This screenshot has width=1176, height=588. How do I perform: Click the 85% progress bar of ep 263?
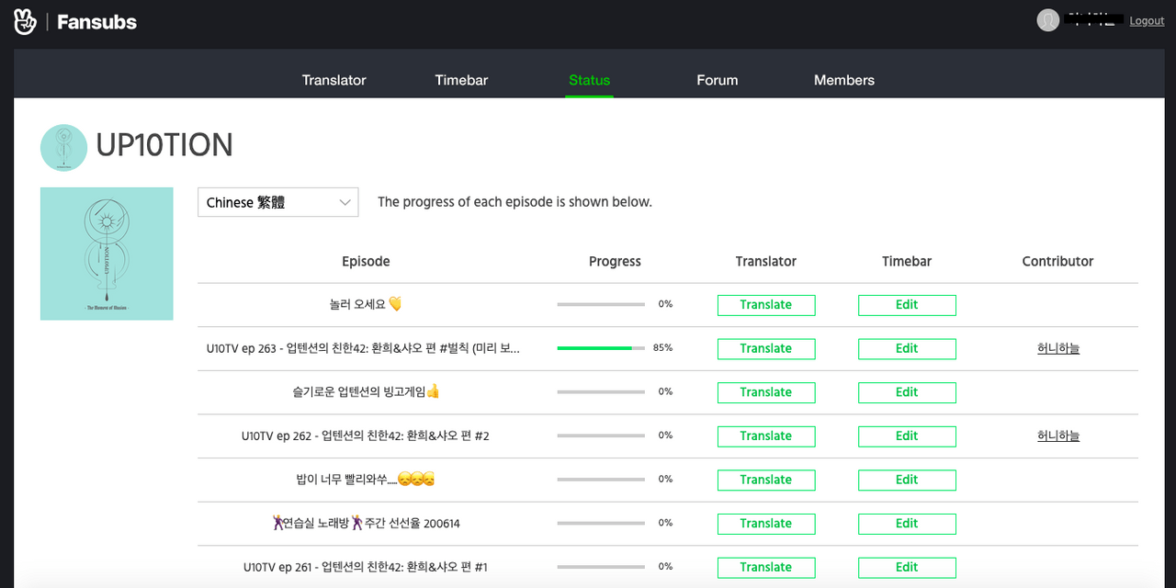601,348
